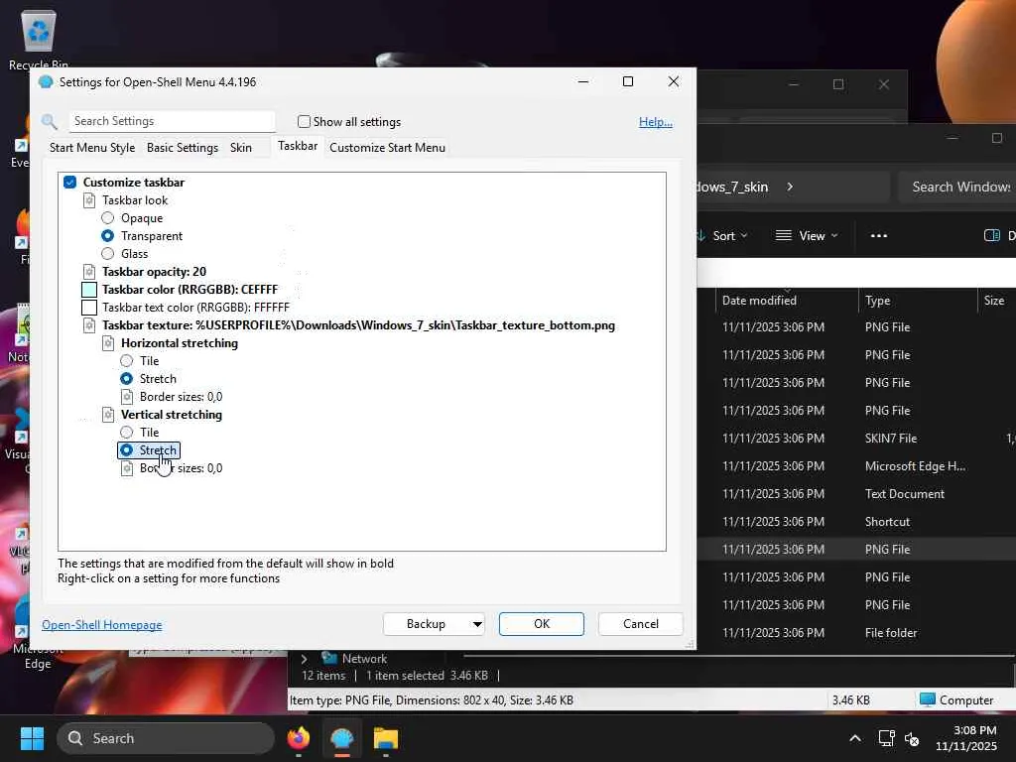Select the Microsoft Edge H... file row
The image size is (1016, 762).
pyautogui.click(x=856, y=466)
